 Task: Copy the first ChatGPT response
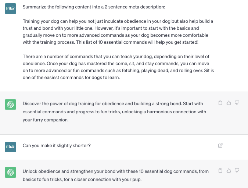tap(220, 103)
